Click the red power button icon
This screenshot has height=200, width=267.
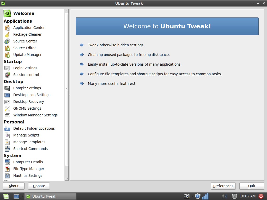[261, 196]
